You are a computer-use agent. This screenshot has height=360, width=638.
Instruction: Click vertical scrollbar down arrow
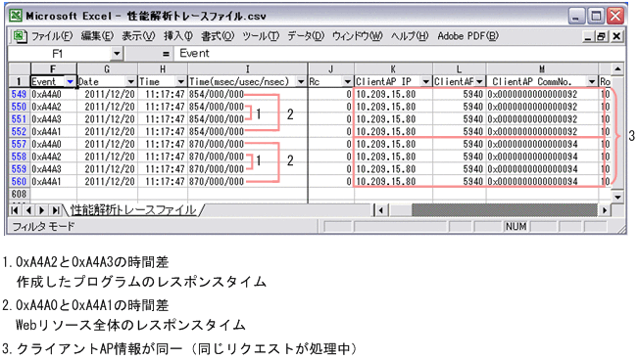[617, 197]
